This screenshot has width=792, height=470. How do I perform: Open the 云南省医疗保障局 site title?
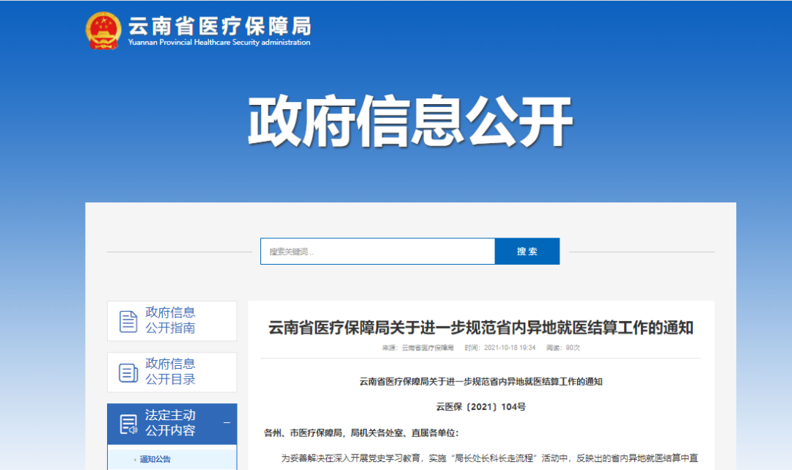[219, 26]
